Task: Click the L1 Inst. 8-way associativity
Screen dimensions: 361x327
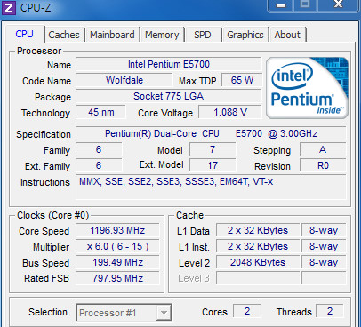Action: (324, 246)
